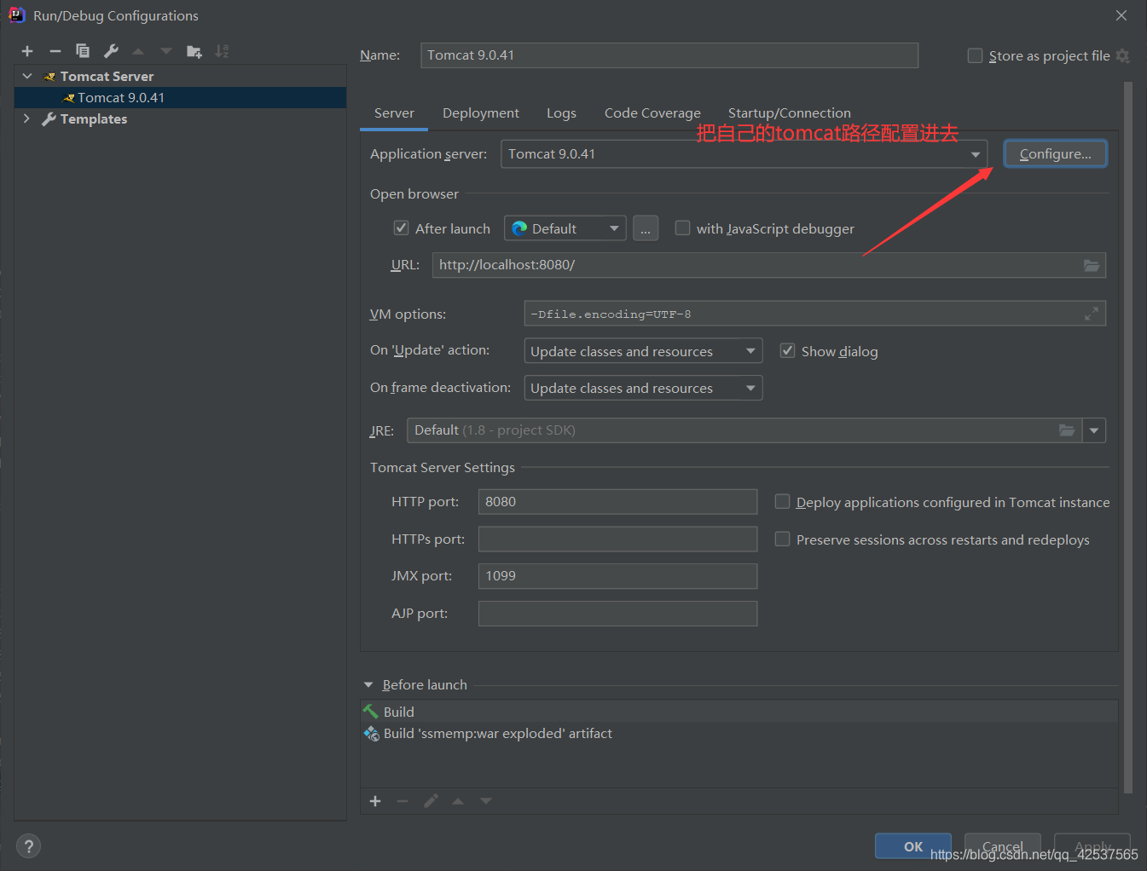Browse for JRE folder
The width and height of the screenshot is (1147, 871).
(x=1067, y=430)
